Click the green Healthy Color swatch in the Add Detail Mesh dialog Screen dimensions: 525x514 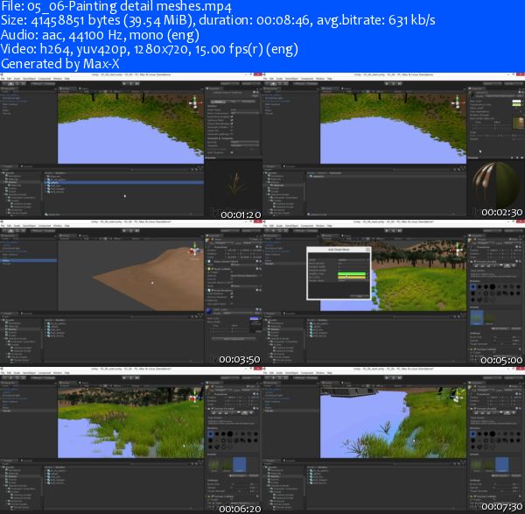point(352,274)
